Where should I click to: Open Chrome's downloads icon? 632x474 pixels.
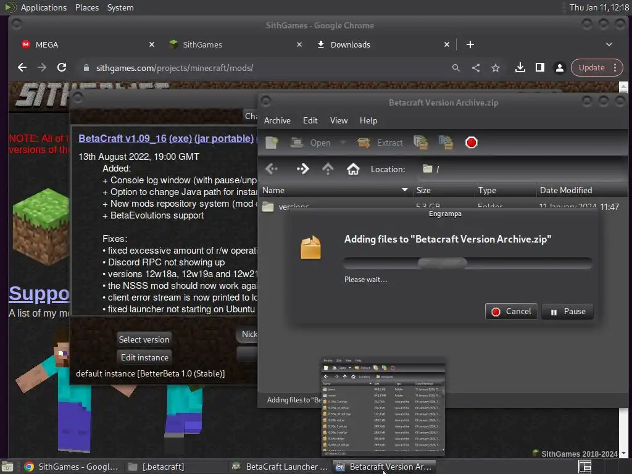[x=520, y=68]
